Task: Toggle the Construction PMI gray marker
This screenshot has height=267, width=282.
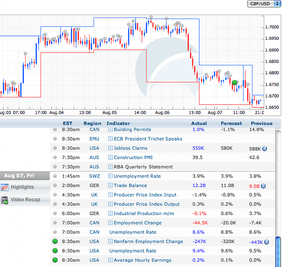Action: (55, 157)
